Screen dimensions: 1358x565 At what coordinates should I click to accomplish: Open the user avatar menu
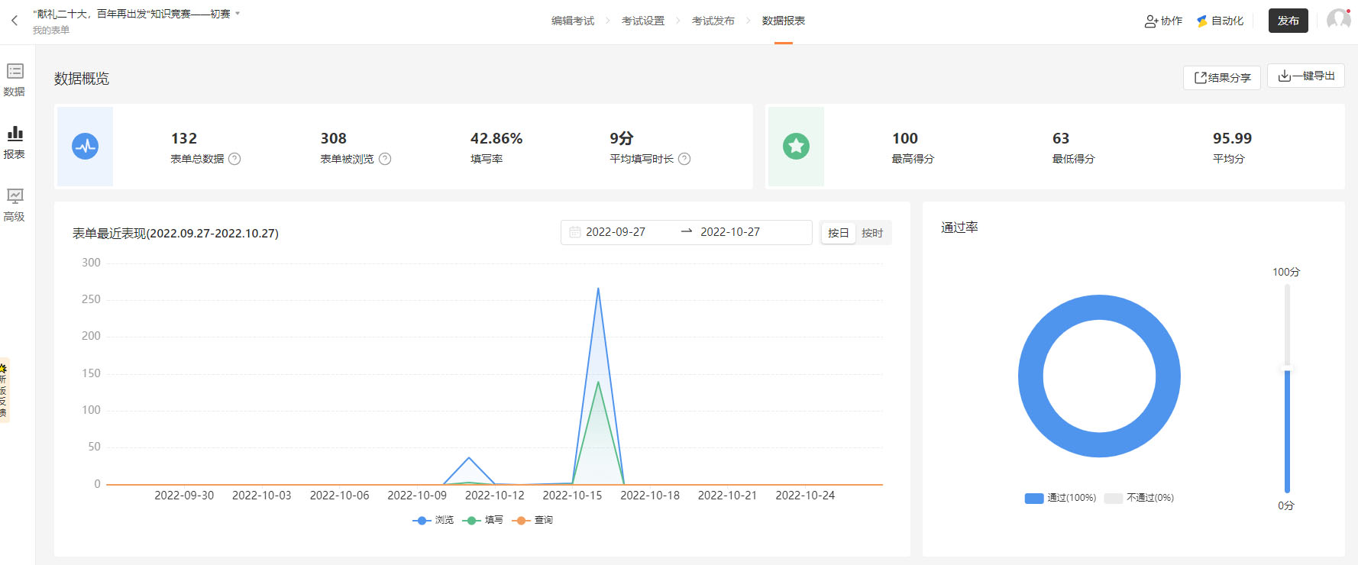coord(1338,20)
